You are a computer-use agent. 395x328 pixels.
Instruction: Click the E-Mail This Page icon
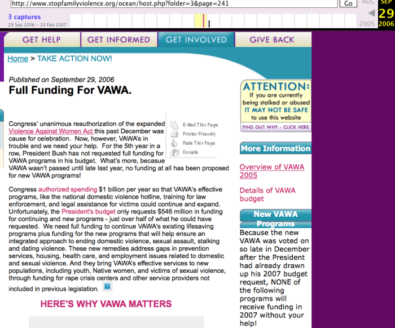175,125
